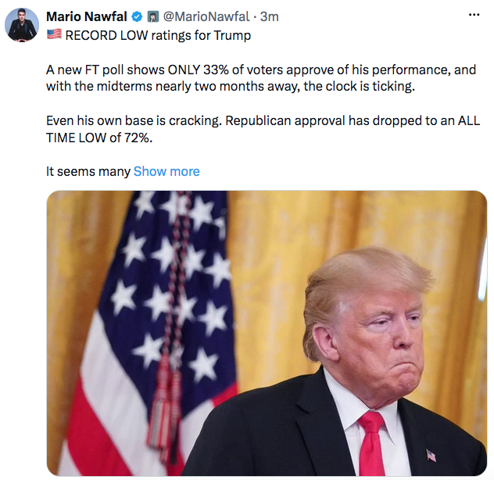
Task: Click the paragraph about the FT poll
Action: (x=261, y=78)
